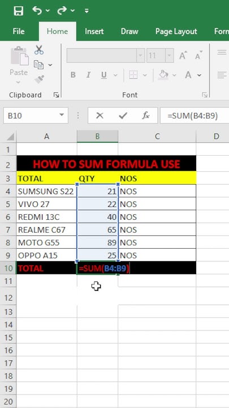Click the Cut scissors icon
This screenshot has width=229, height=408.
(x=39, y=50)
